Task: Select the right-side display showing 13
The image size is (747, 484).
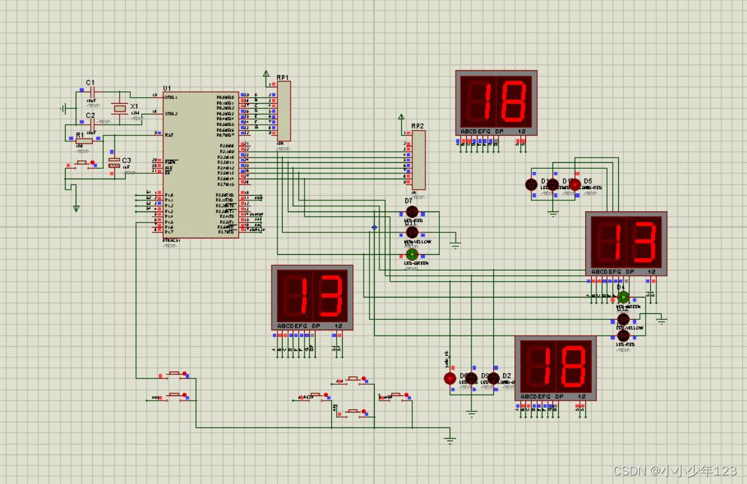Action: click(x=626, y=244)
